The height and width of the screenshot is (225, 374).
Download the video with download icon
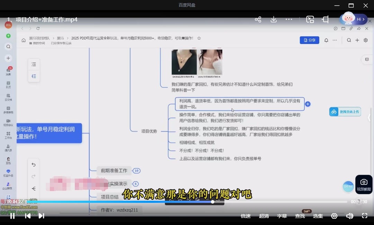(x=274, y=19)
